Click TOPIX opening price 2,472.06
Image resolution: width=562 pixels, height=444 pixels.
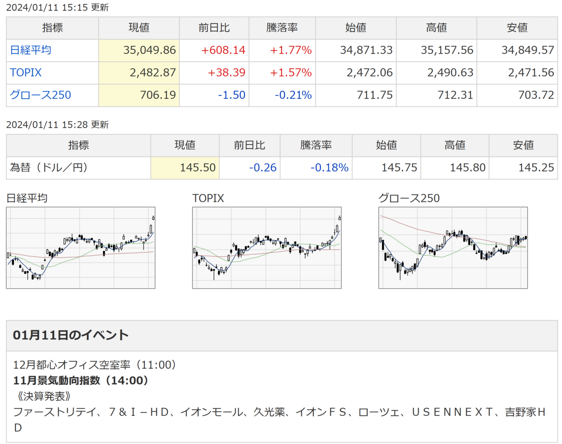370,73
